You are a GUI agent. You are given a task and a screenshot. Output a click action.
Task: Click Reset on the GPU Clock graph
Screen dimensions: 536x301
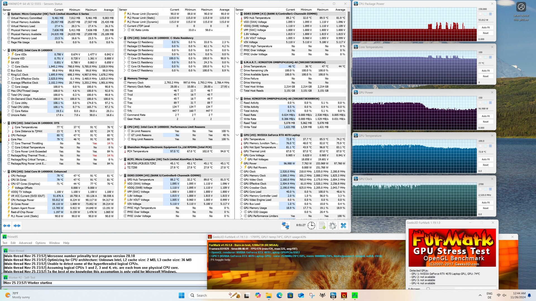(485, 208)
